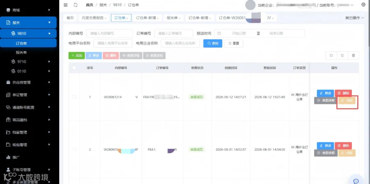This screenshot has height=184, width=370.
Task: Click the user avatar circle in header
Action: (x=250, y=5)
